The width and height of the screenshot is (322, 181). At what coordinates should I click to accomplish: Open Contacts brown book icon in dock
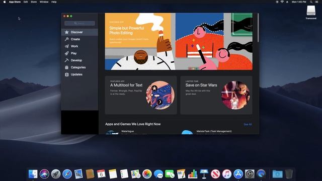pyautogui.click(x=90, y=174)
